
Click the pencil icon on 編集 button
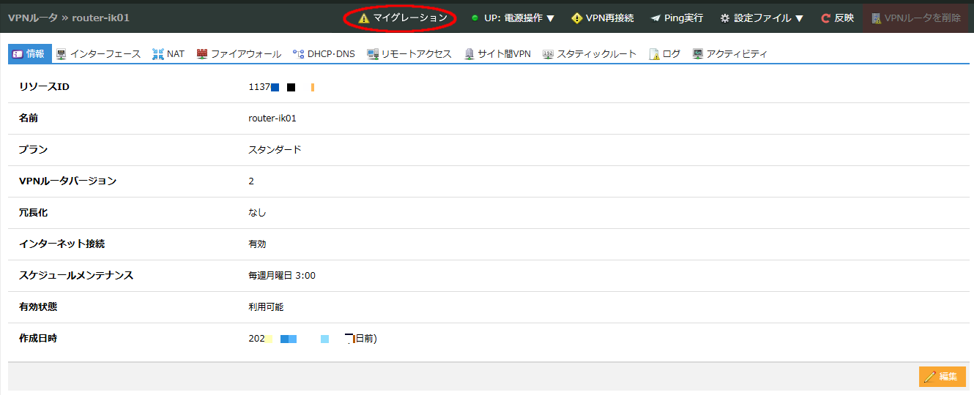[931, 377]
